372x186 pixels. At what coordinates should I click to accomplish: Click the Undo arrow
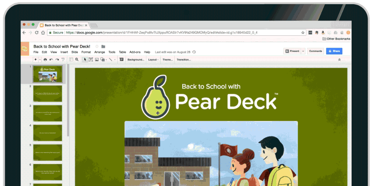(51, 60)
